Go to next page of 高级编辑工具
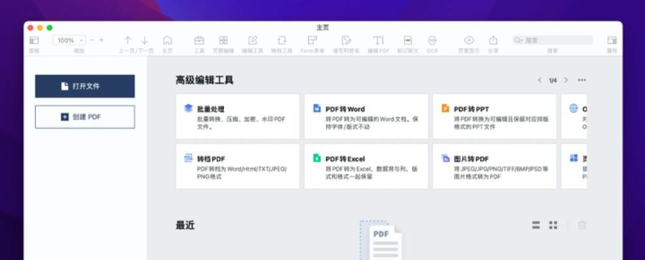 (x=566, y=80)
